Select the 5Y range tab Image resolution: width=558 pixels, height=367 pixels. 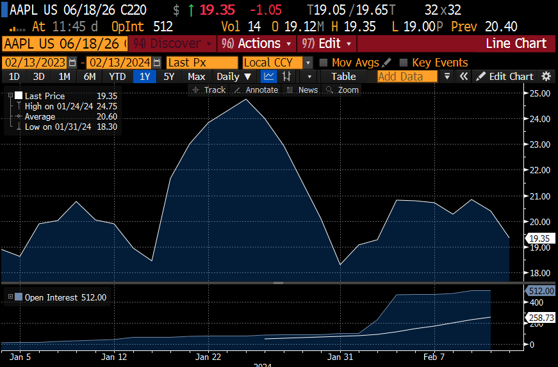[x=168, y=76]
